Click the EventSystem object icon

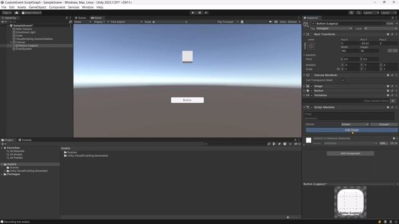click(x=14, y=49)
